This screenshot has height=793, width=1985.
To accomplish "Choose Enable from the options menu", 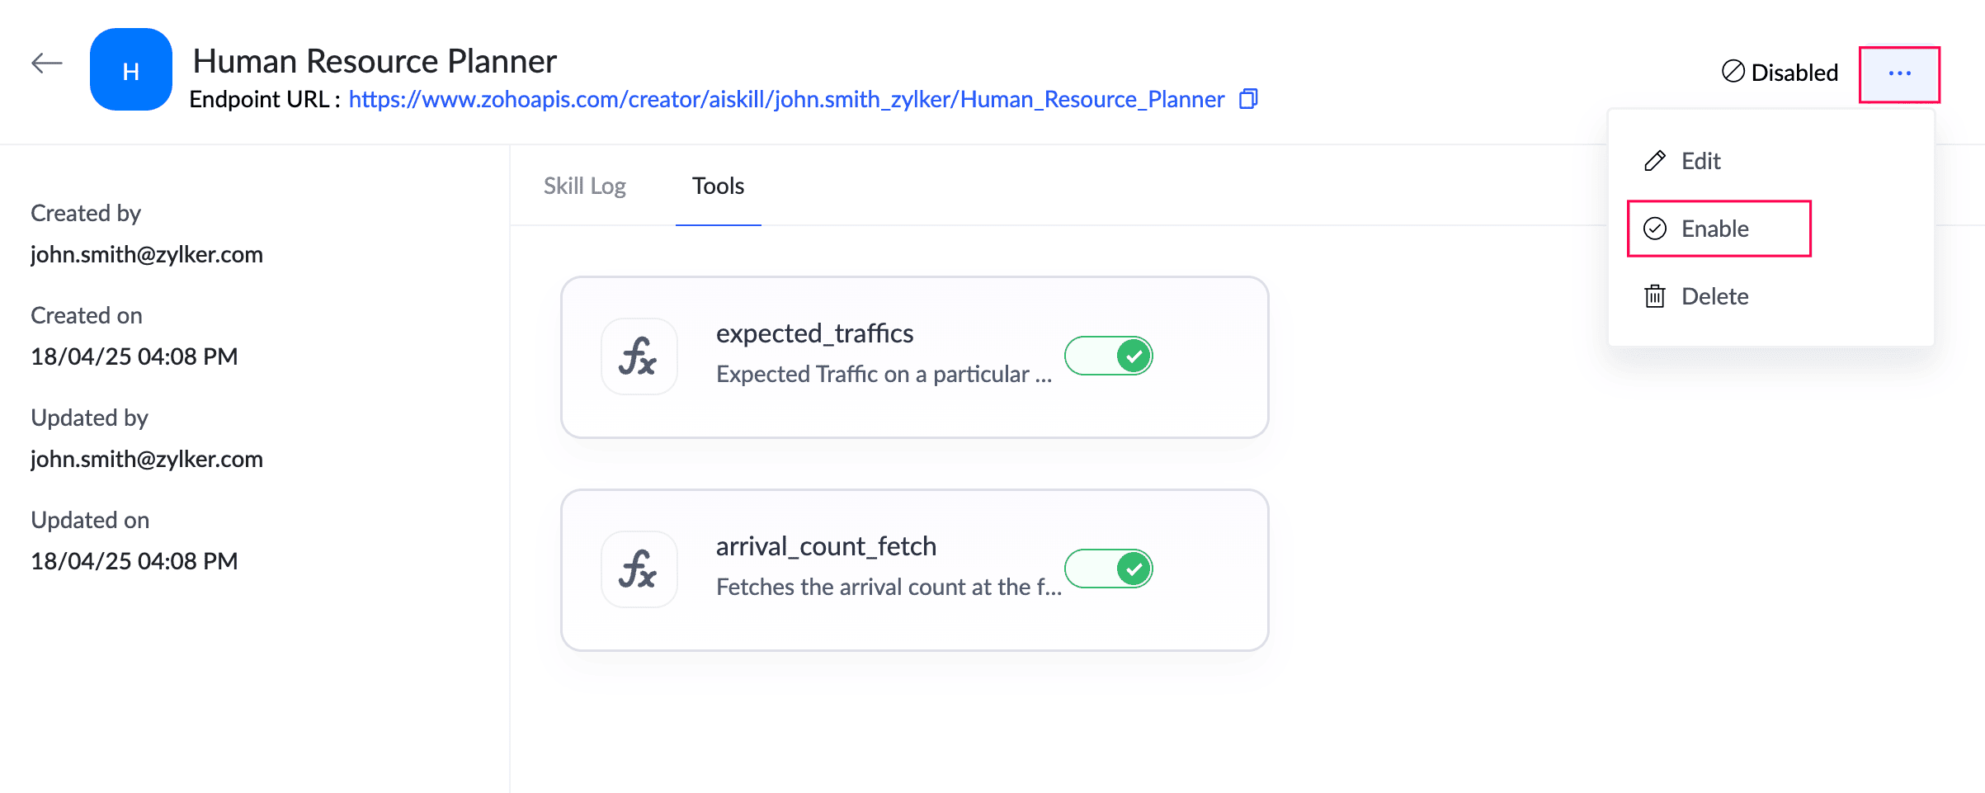I will 1719,229.
